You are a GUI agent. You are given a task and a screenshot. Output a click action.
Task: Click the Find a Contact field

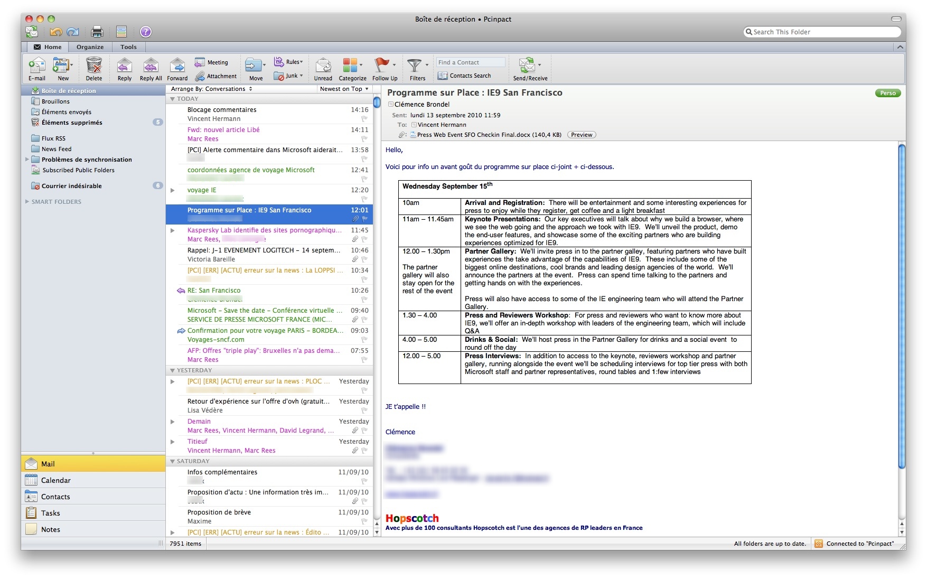(x=471, y=62)
